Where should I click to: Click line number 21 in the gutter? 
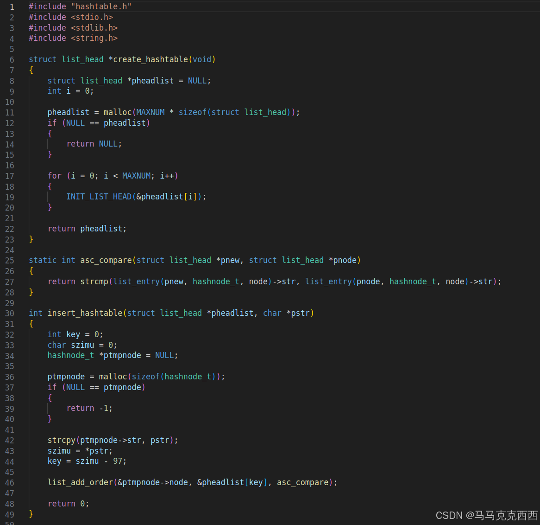coord(10,219)
